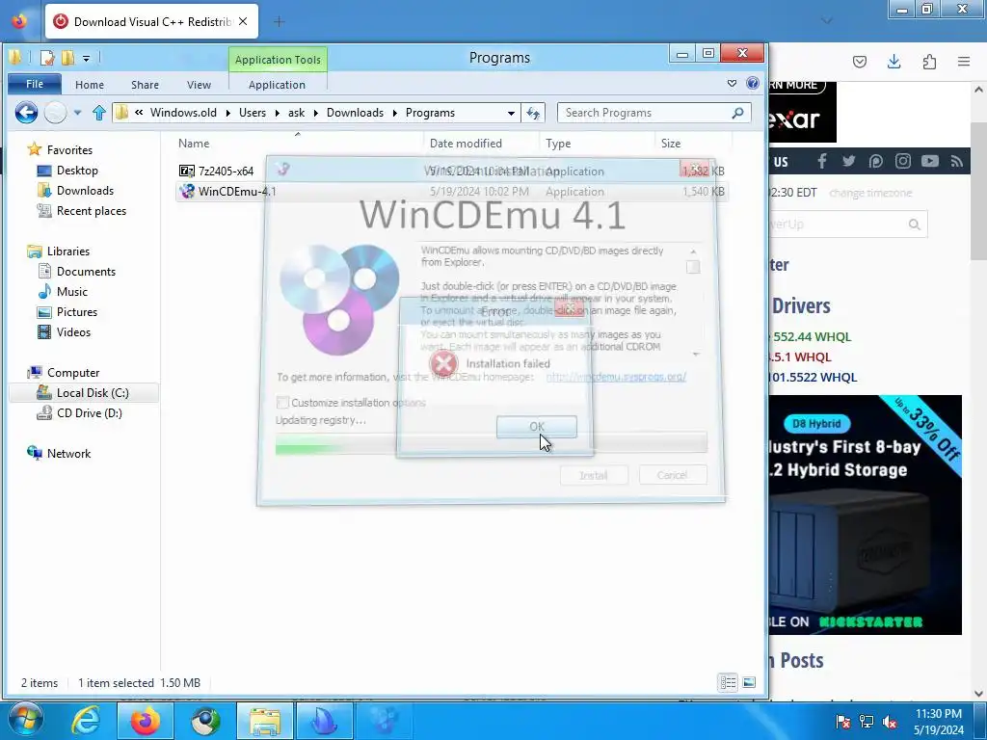Go back in the Programs Explorer window
Screen dimensions: 987x740
pos(26,113)
